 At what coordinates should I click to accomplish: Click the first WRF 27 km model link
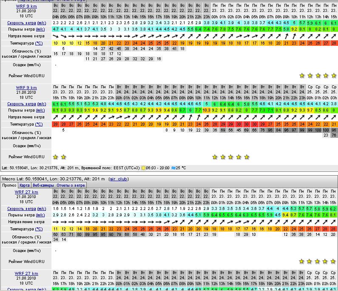point(26,192)
